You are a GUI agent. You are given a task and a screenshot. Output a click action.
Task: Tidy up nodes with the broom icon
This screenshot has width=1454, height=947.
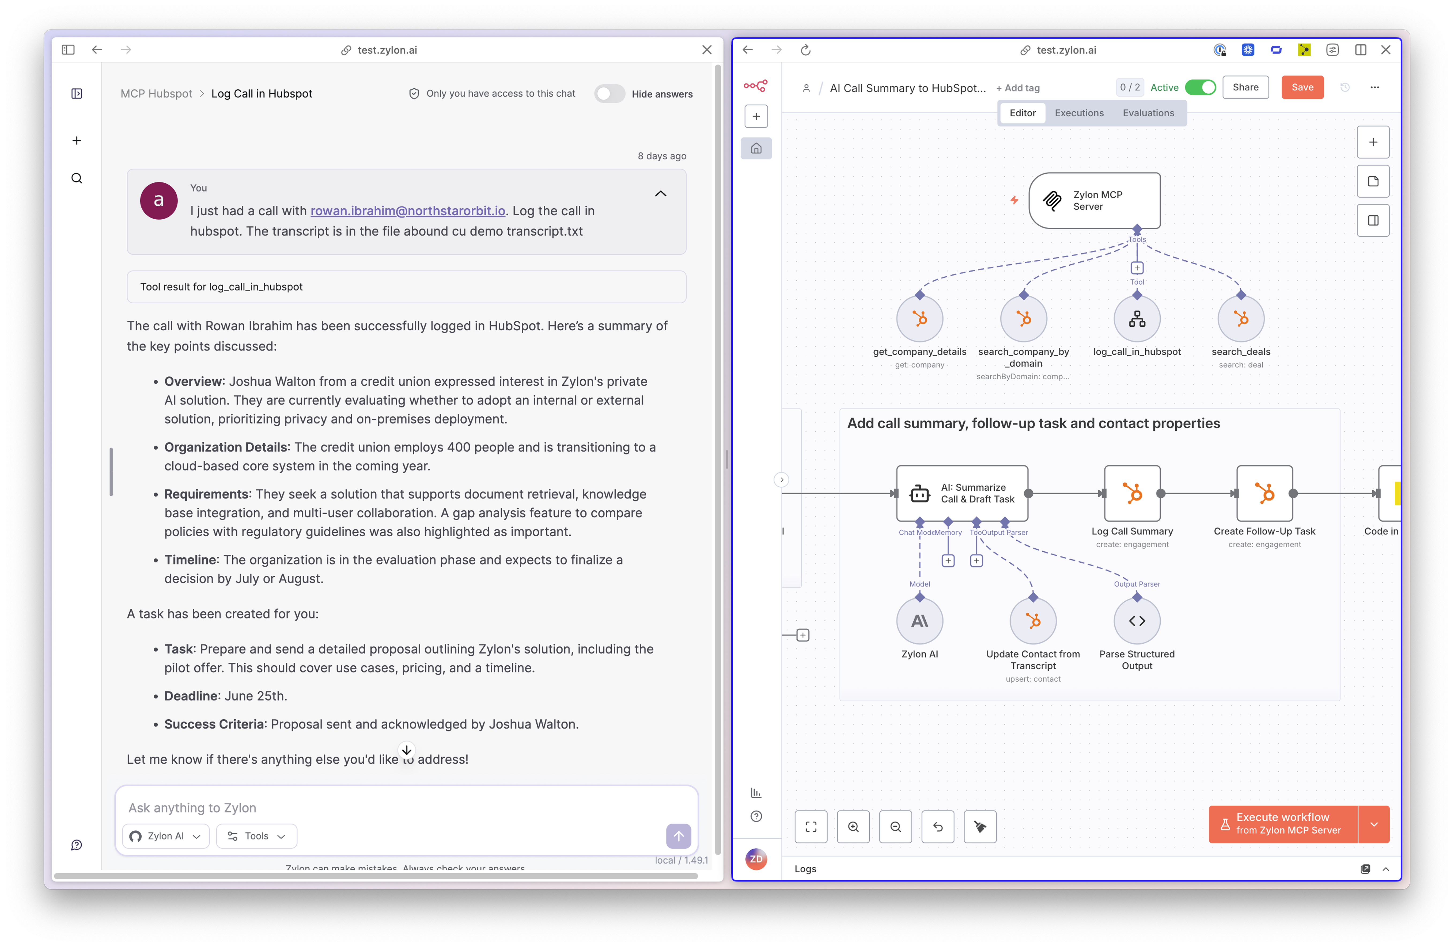click(980, 827)
